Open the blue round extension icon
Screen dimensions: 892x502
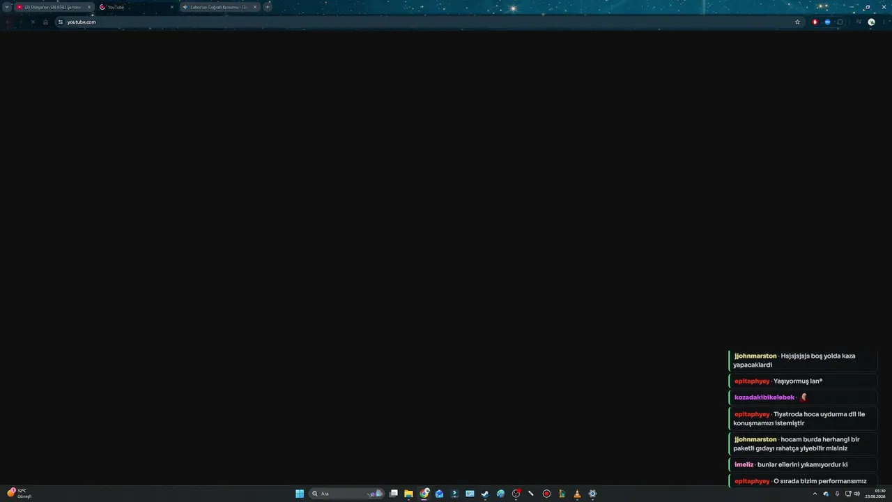[827, 22]
